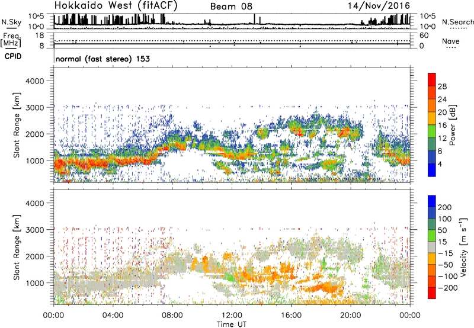Click the '18' frequency tick label
The height and width of the screenshot is (328, 474).
click(39, 36)
